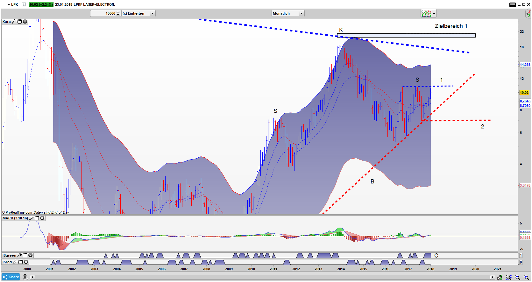Remove the ISgreen indicator panel

[31, 255]
